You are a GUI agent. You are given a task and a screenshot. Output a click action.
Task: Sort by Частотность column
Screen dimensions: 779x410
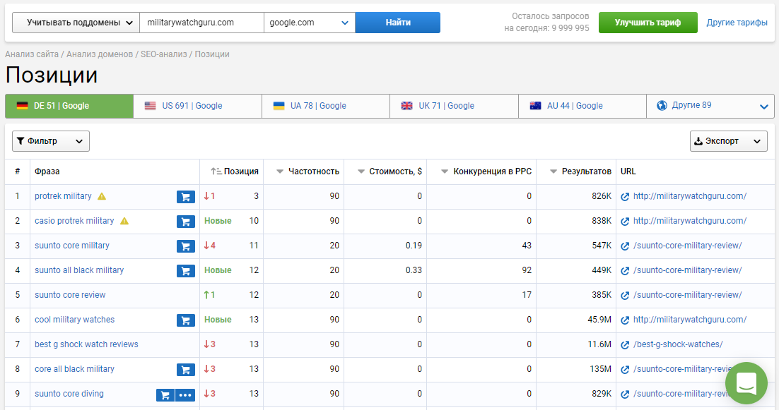(x=307, y=171)
